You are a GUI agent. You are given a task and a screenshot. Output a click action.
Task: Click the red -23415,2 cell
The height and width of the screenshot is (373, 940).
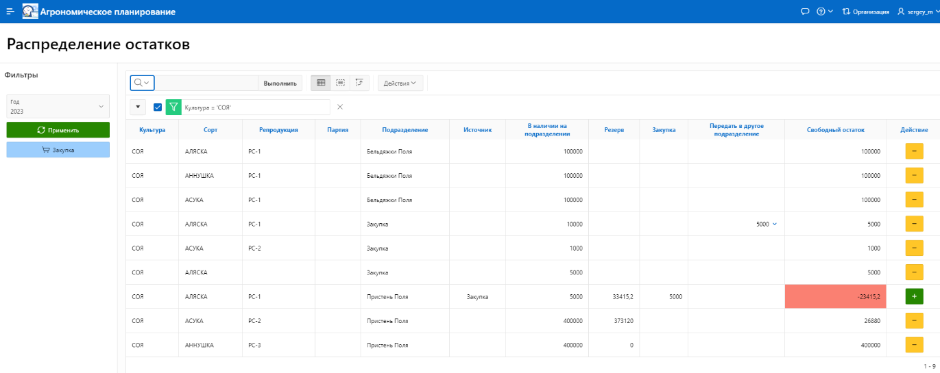click(x=835, y=296)
